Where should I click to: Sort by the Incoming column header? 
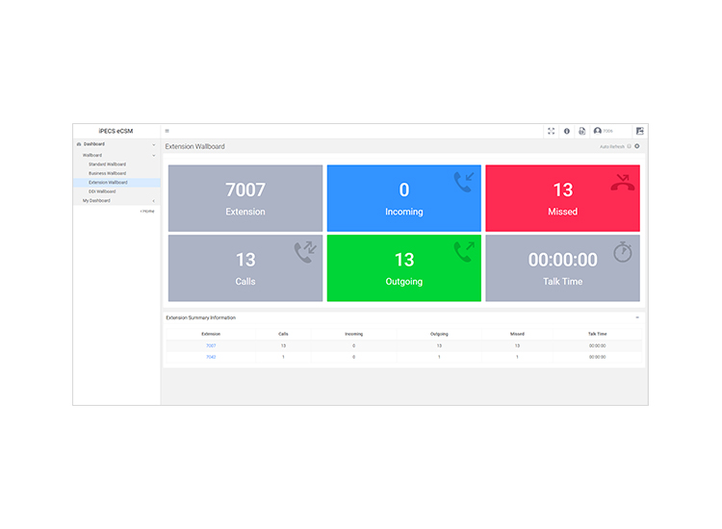[x=353, y=334]
